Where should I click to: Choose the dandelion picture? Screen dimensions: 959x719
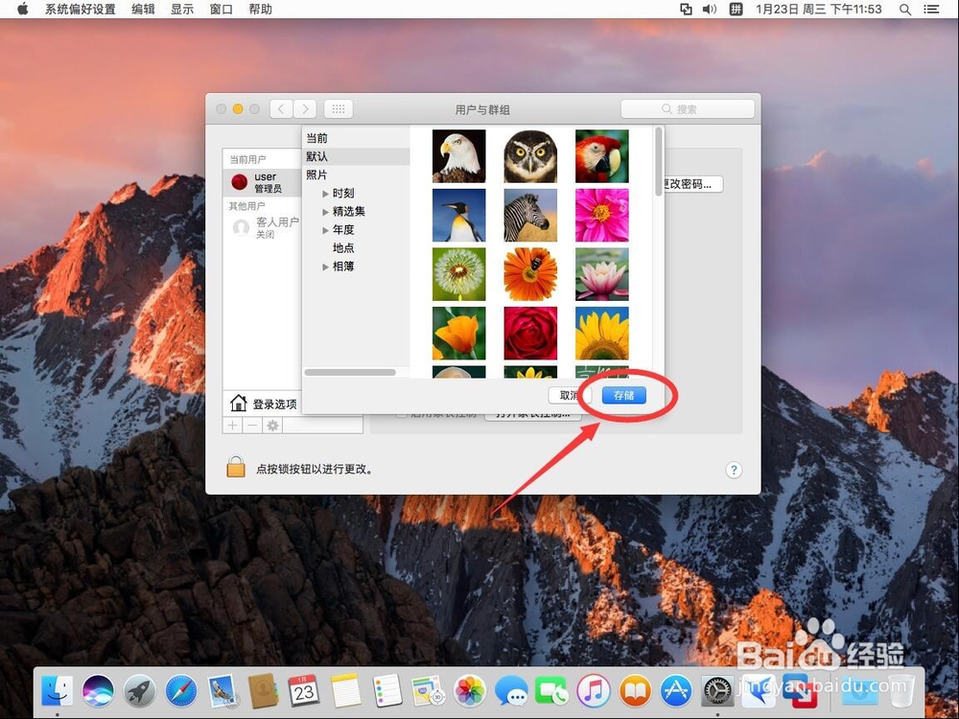pos(458,274)
